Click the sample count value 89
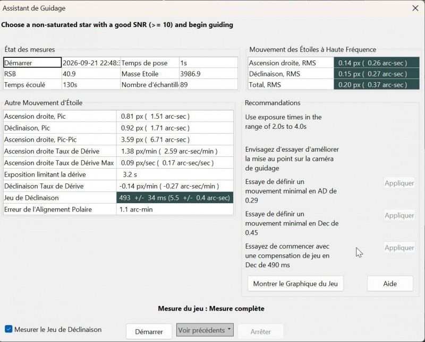This screenshot has width=425, height=342. 208,84
